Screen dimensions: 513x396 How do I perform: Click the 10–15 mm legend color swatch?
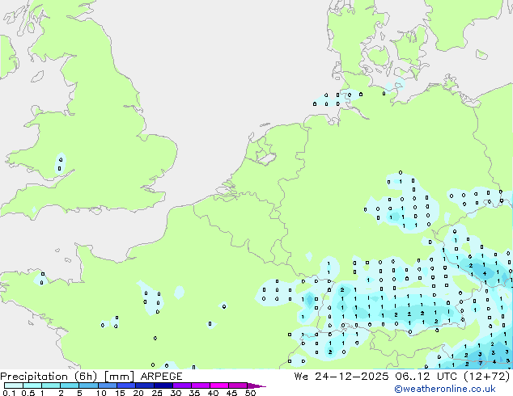click(x=108, y=385)
